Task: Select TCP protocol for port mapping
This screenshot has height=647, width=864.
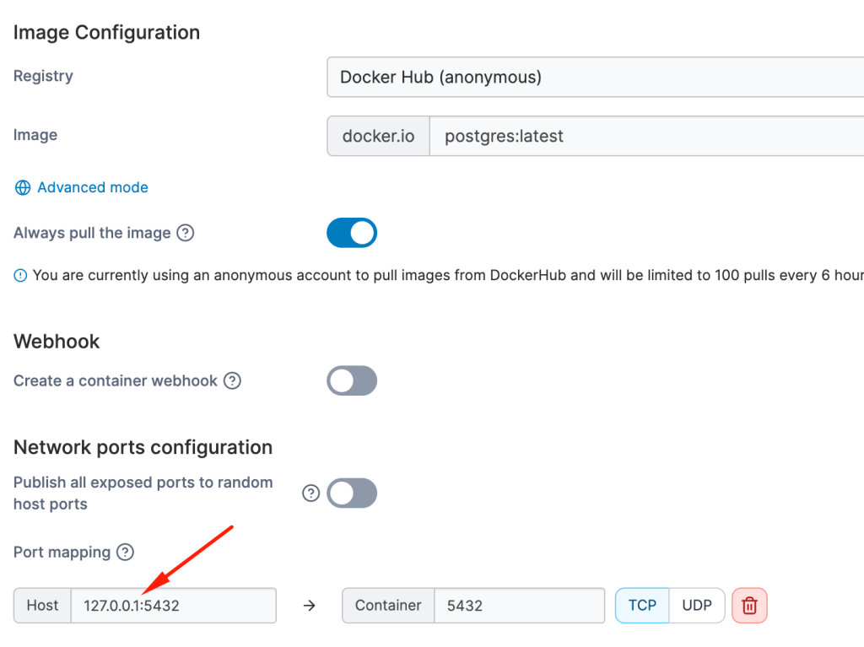Action: tap(642, 605)
